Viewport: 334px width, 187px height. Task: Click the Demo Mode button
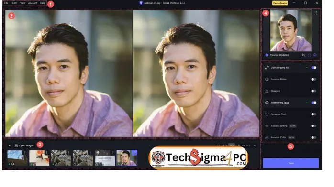(280, 3)
